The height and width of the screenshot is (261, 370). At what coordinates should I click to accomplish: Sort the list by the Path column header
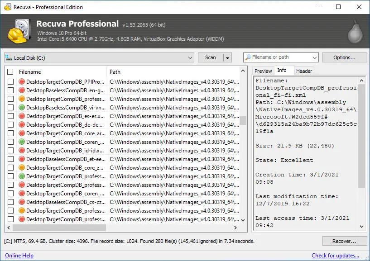point(173,71)
